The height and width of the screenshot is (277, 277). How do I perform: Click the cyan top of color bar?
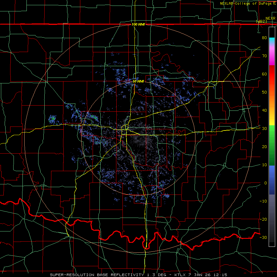[x=272, y=41]
